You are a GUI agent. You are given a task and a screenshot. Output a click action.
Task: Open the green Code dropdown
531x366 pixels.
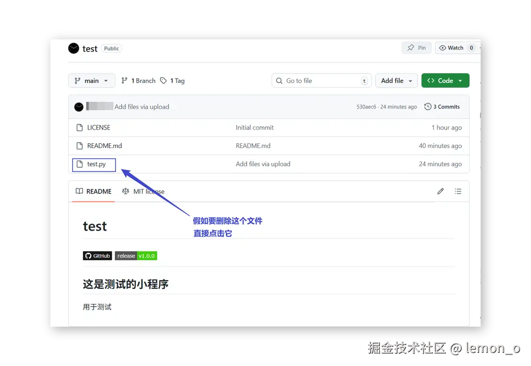coord(445,80)
